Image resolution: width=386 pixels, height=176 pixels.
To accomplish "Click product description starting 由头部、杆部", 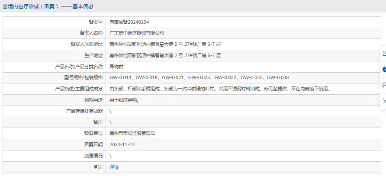I will 219,89.
